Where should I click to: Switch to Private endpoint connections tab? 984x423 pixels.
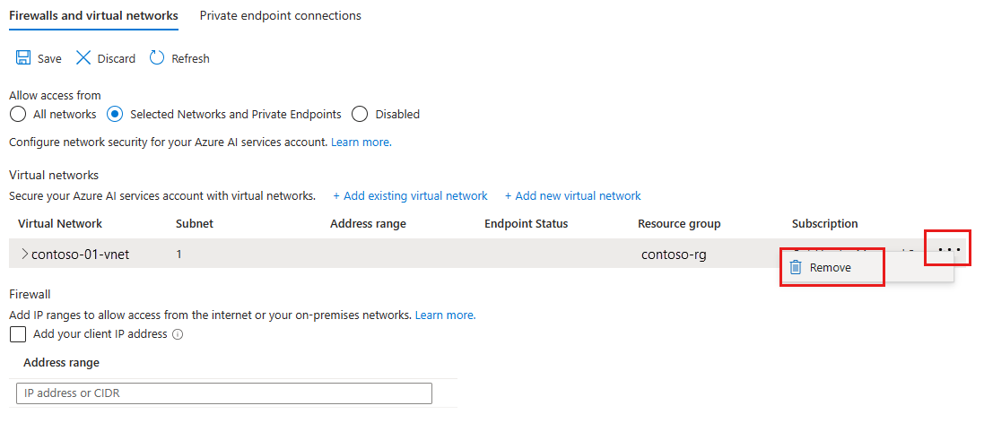281,15
